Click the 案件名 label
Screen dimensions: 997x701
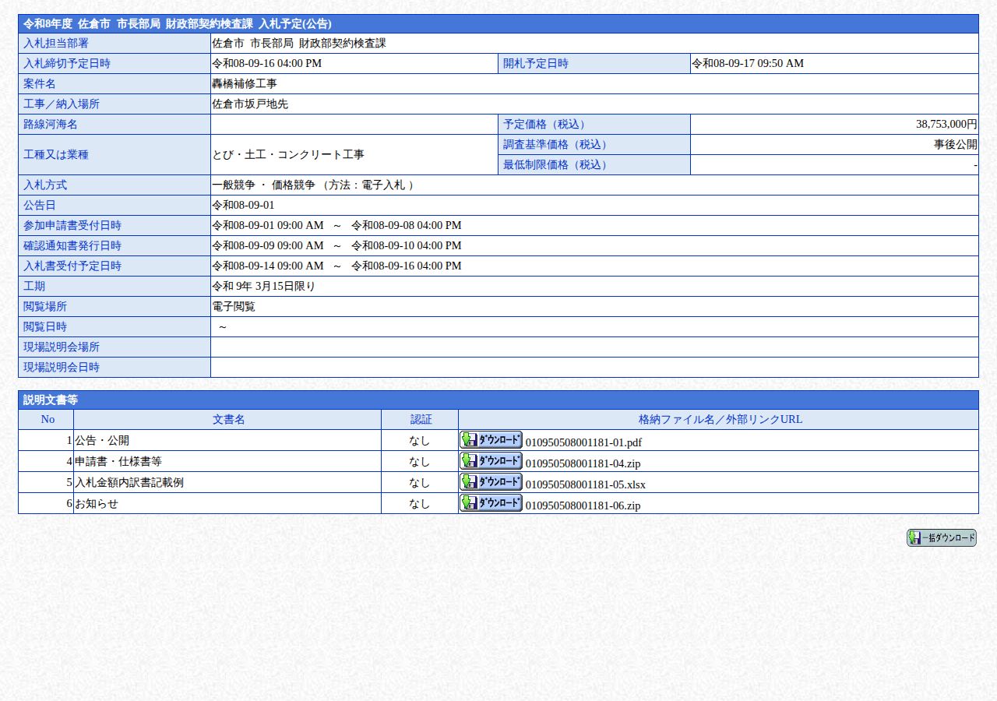[40, 84]
